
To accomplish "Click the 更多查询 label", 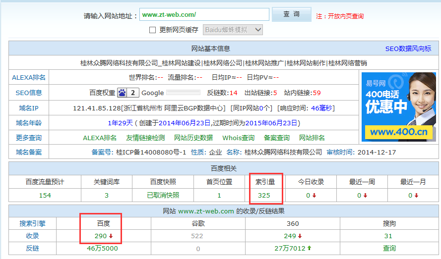I will click(x=29, y=138).
